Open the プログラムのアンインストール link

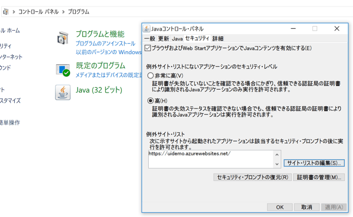click(105, 43)
